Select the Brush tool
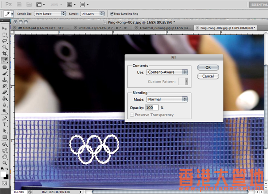Viewport: 268px width, 194px height. pos(4,74)
